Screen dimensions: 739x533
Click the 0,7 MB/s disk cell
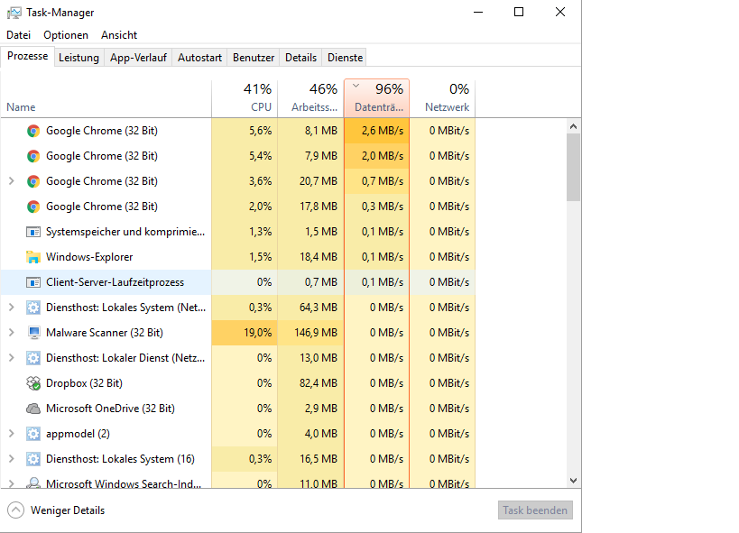[376, 181]
